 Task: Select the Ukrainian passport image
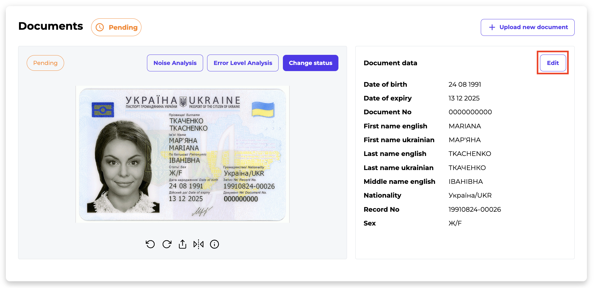click(183, 154)
